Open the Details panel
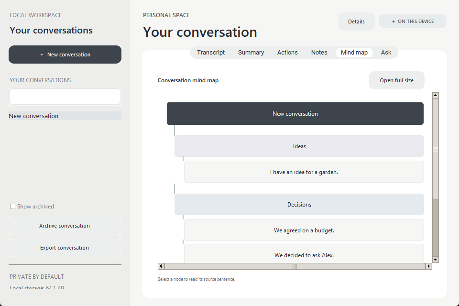The image size is (459, 306). pos(357,22)
